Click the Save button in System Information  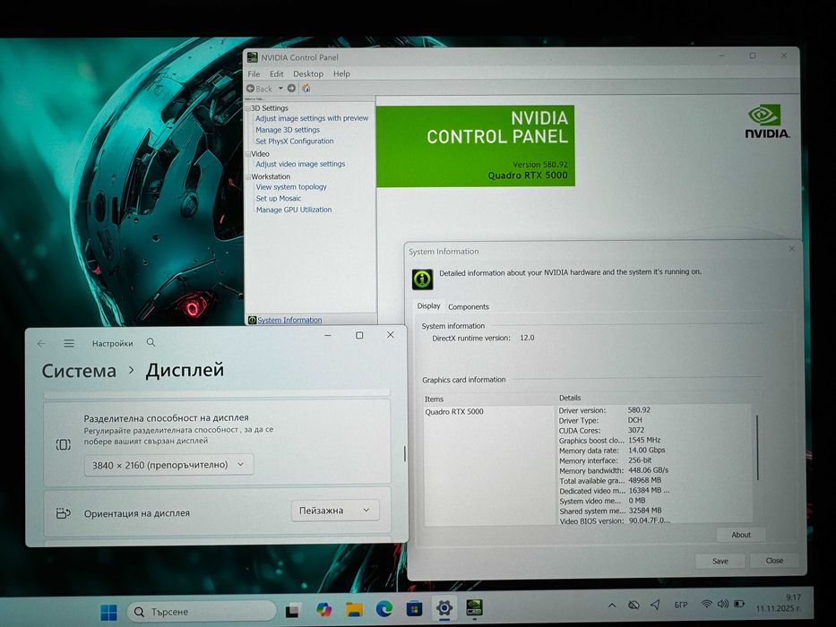(720, 561)
